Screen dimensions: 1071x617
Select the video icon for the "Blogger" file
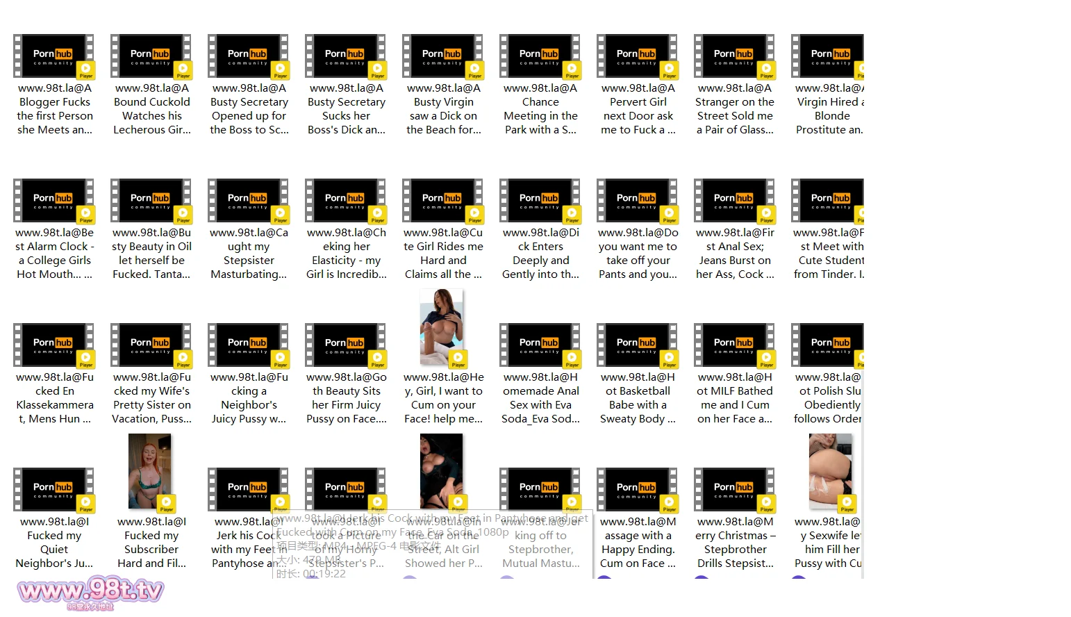pos(54,56)
